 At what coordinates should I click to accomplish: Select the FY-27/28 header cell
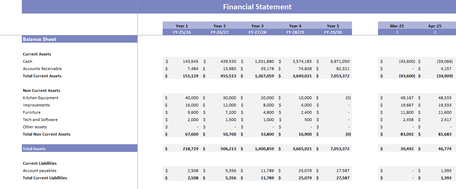click(257, 32)
